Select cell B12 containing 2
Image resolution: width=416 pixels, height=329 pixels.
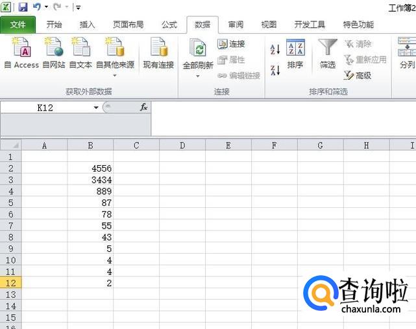(90, 283)
